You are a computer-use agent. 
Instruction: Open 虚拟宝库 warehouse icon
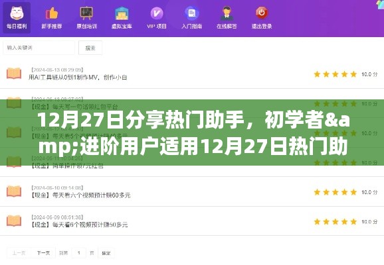[122, 13]
